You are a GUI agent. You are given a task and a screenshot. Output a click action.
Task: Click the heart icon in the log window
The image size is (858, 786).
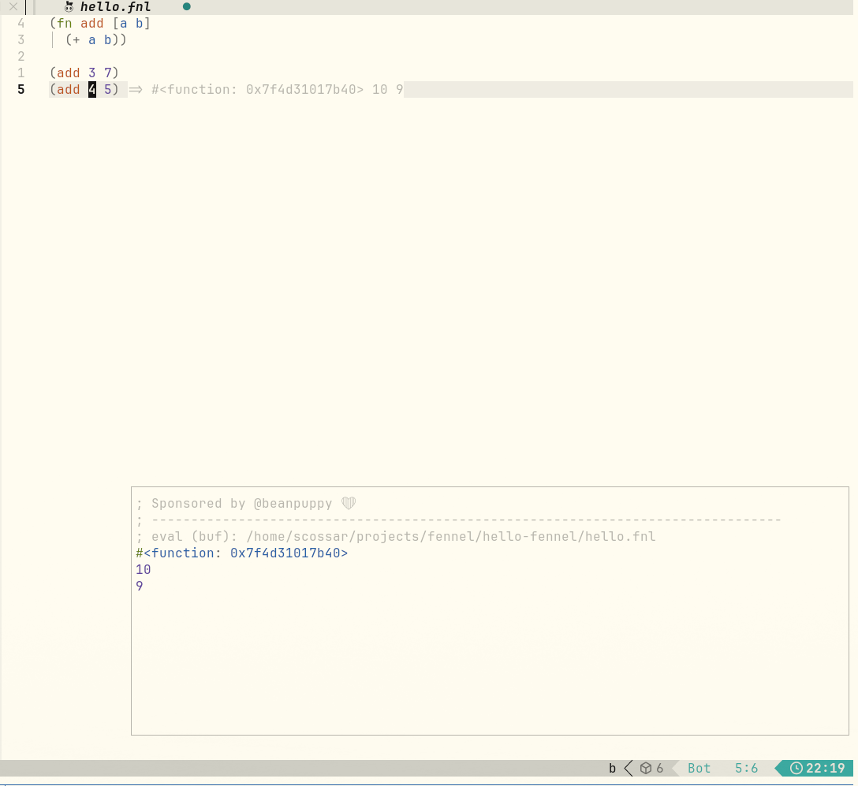(349, 503)
